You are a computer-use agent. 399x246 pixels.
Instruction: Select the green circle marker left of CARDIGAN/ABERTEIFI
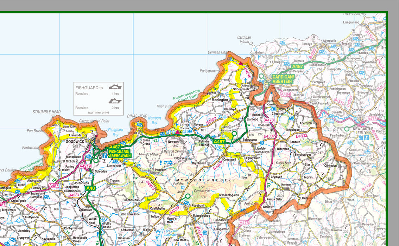pos(261,76)
